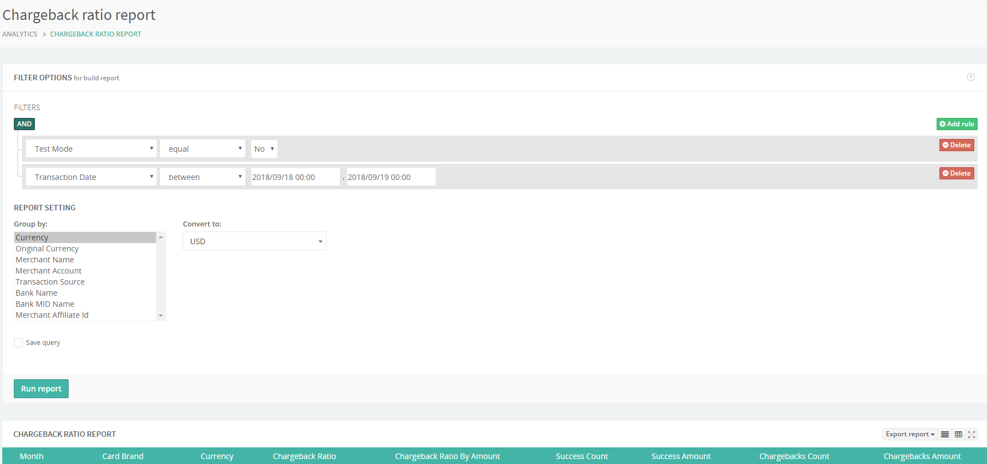Delete the Test Mode filter rule
The image size is (987, 464).
(957, 145)
